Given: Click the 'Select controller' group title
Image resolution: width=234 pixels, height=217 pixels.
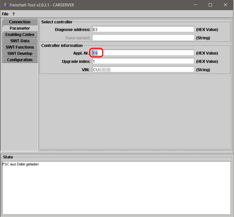Looking at the screenshot, I should (57, 22).
